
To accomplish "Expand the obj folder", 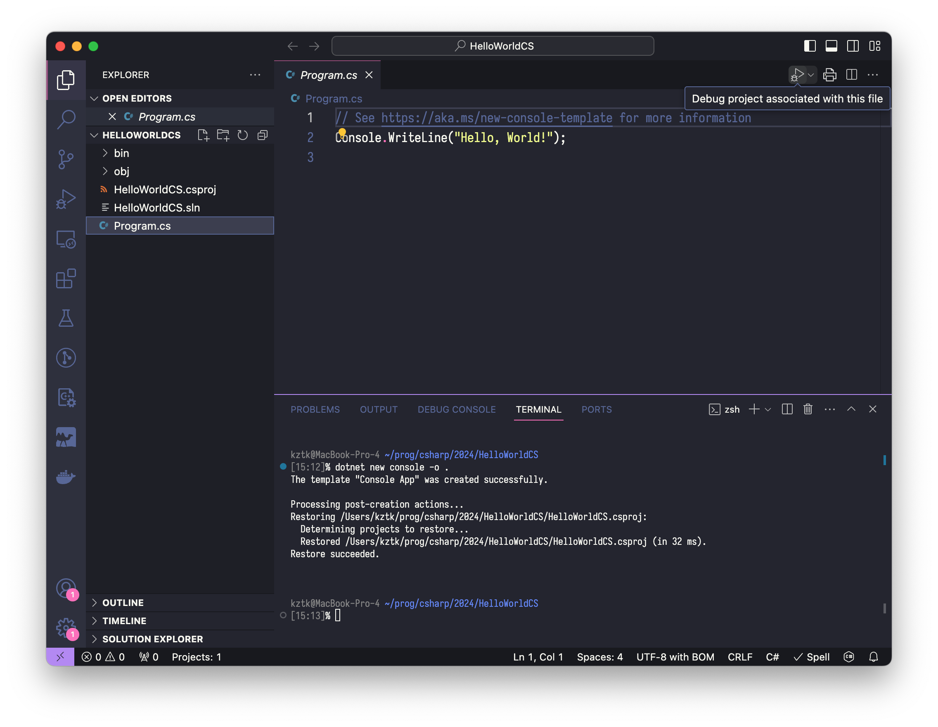I will 105,171.
